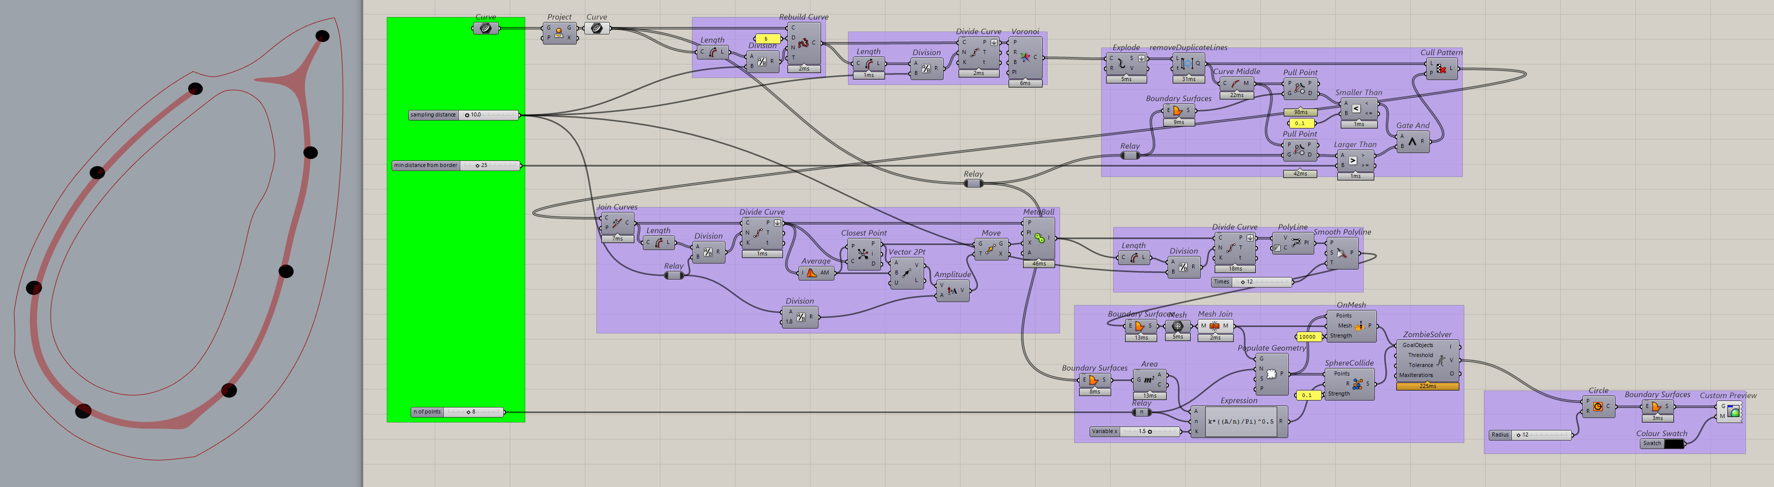Click Explode's flatten arrow on S output
This screenshot has width=1774, height=487.
point(1141,58)
